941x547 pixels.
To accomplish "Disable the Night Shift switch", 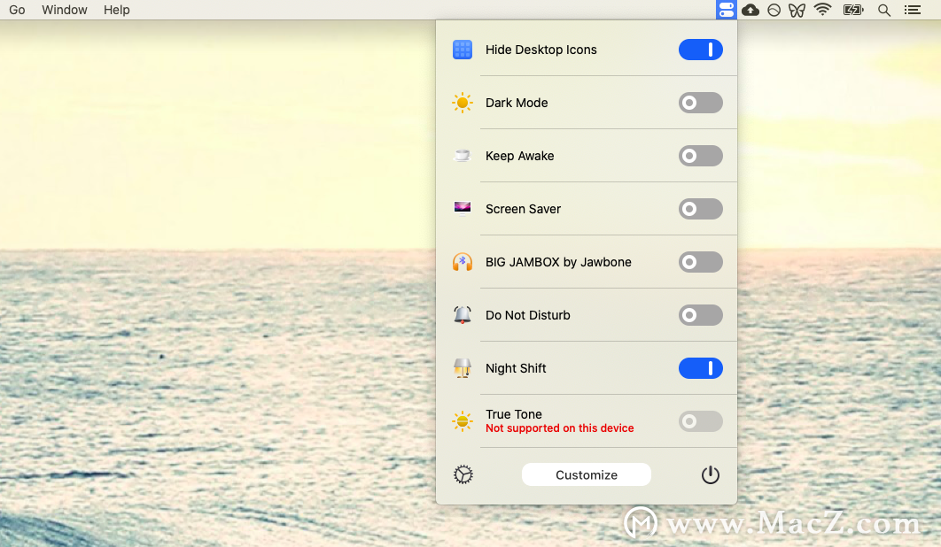I will pyautogui.click(x=700, y=368).
